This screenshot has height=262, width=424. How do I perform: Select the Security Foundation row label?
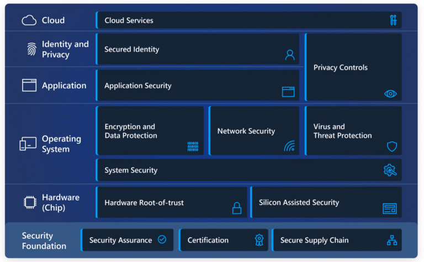point(44,240)
